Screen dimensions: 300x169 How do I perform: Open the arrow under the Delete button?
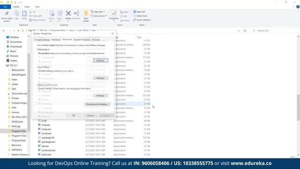[68, 21]
